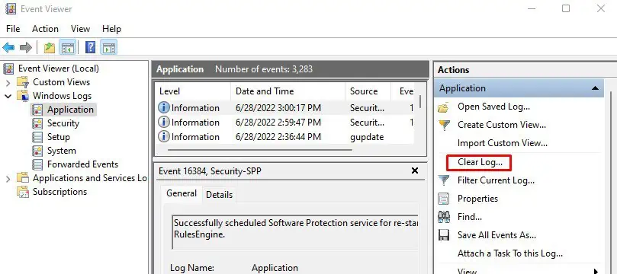Select the System log
Image resolution: width=617 pixels, height=274 pixels.
coord(61,151)
